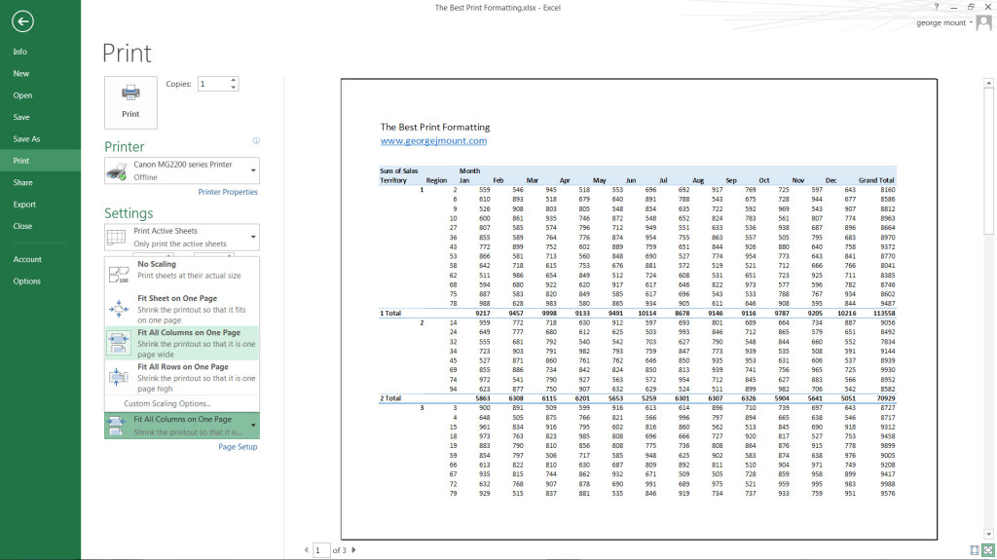Click the printer info icon beside Printer heading
Viewport: 997px width, 560px height.
(x=256, y=141)
